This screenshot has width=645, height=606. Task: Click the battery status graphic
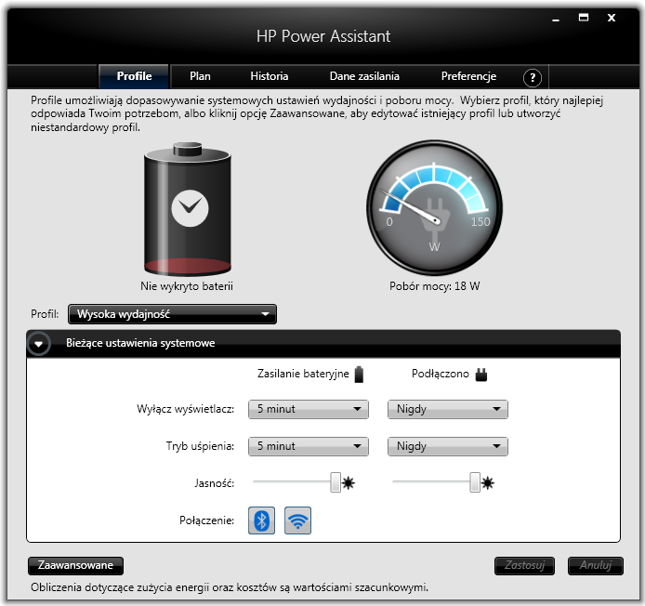[x=188, y=209]
